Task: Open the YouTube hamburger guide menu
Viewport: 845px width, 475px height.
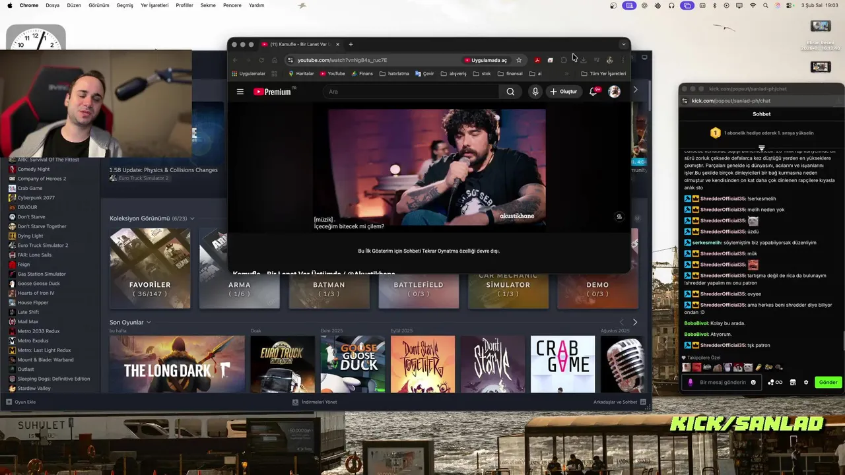Action: [x=240, y=92]
